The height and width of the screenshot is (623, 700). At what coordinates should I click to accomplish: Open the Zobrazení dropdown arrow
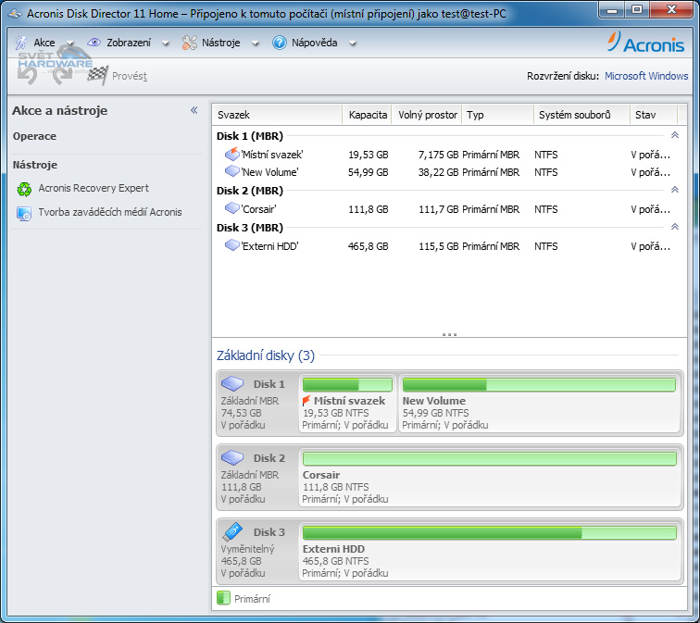tap(166, 44)
